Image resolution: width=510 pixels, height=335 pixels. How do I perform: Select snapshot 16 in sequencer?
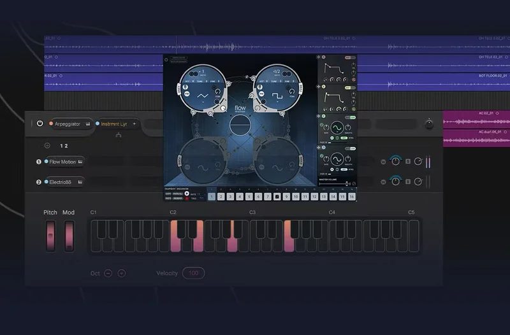(x=352, y=197)
